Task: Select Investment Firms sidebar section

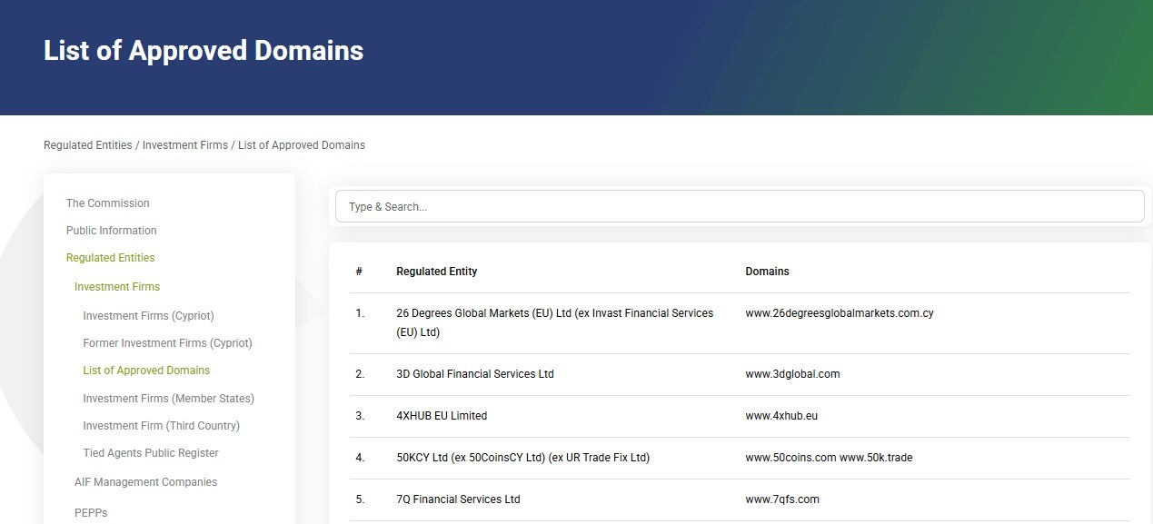Action: pos(117,287)
